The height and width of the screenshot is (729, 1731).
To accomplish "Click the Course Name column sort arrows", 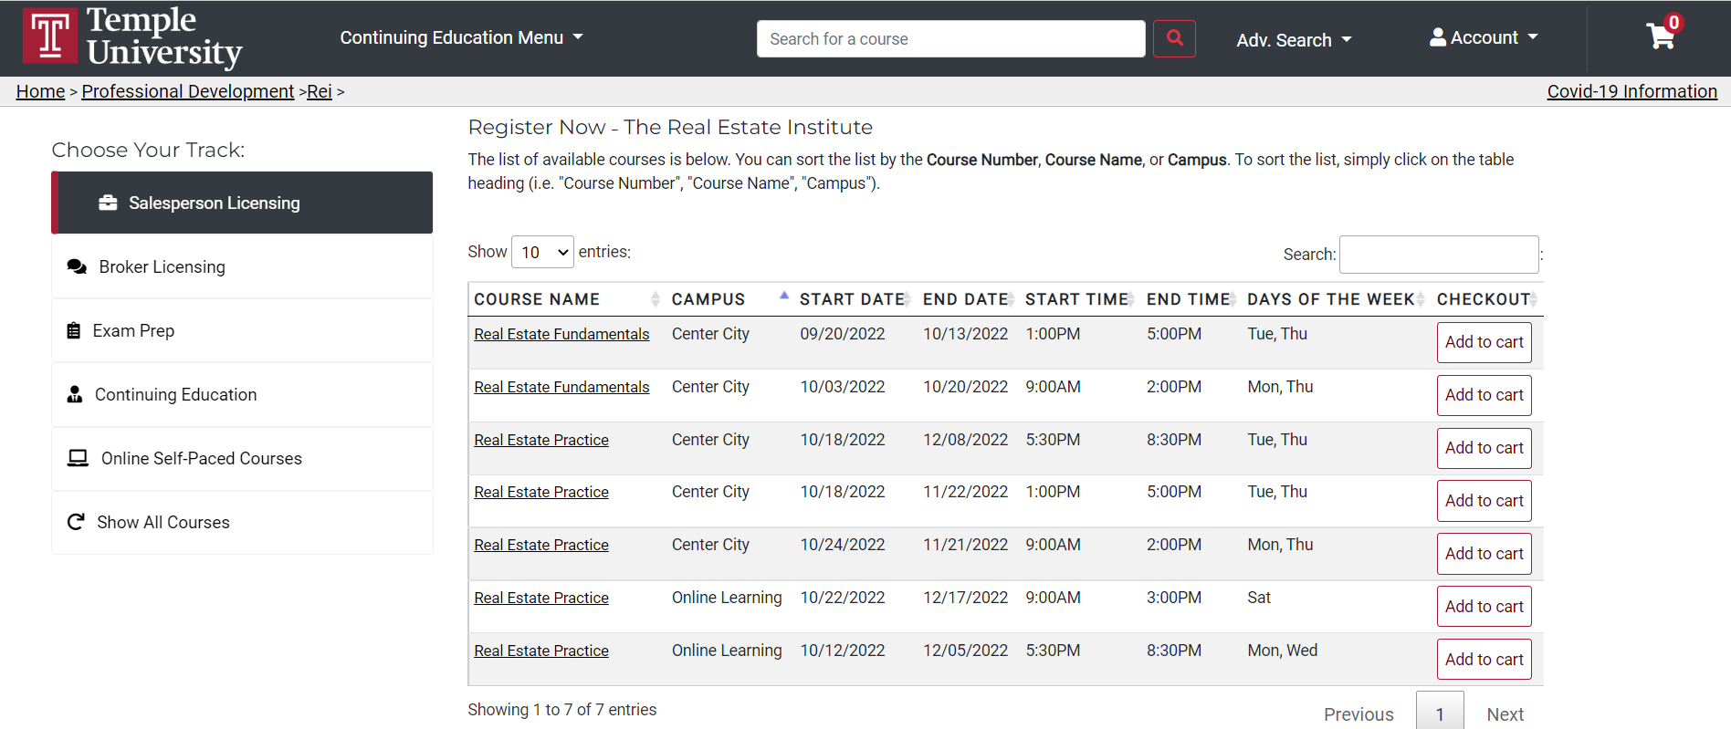I will (655, 299).
